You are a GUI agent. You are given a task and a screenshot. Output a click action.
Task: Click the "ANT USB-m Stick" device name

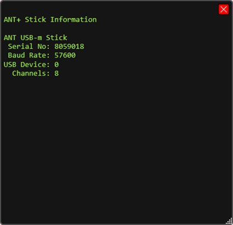(36, 38)
